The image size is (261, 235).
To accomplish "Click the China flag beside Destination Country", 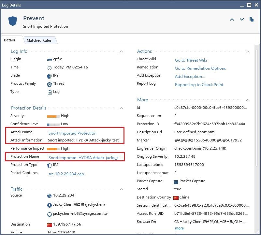I will [176, 198].
